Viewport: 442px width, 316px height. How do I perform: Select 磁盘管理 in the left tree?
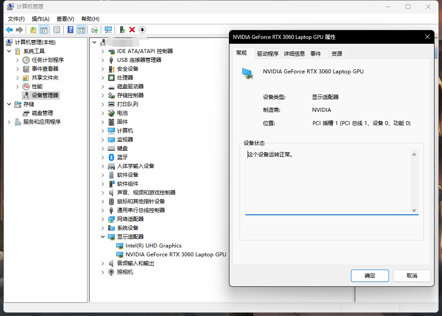click(42, 113)
